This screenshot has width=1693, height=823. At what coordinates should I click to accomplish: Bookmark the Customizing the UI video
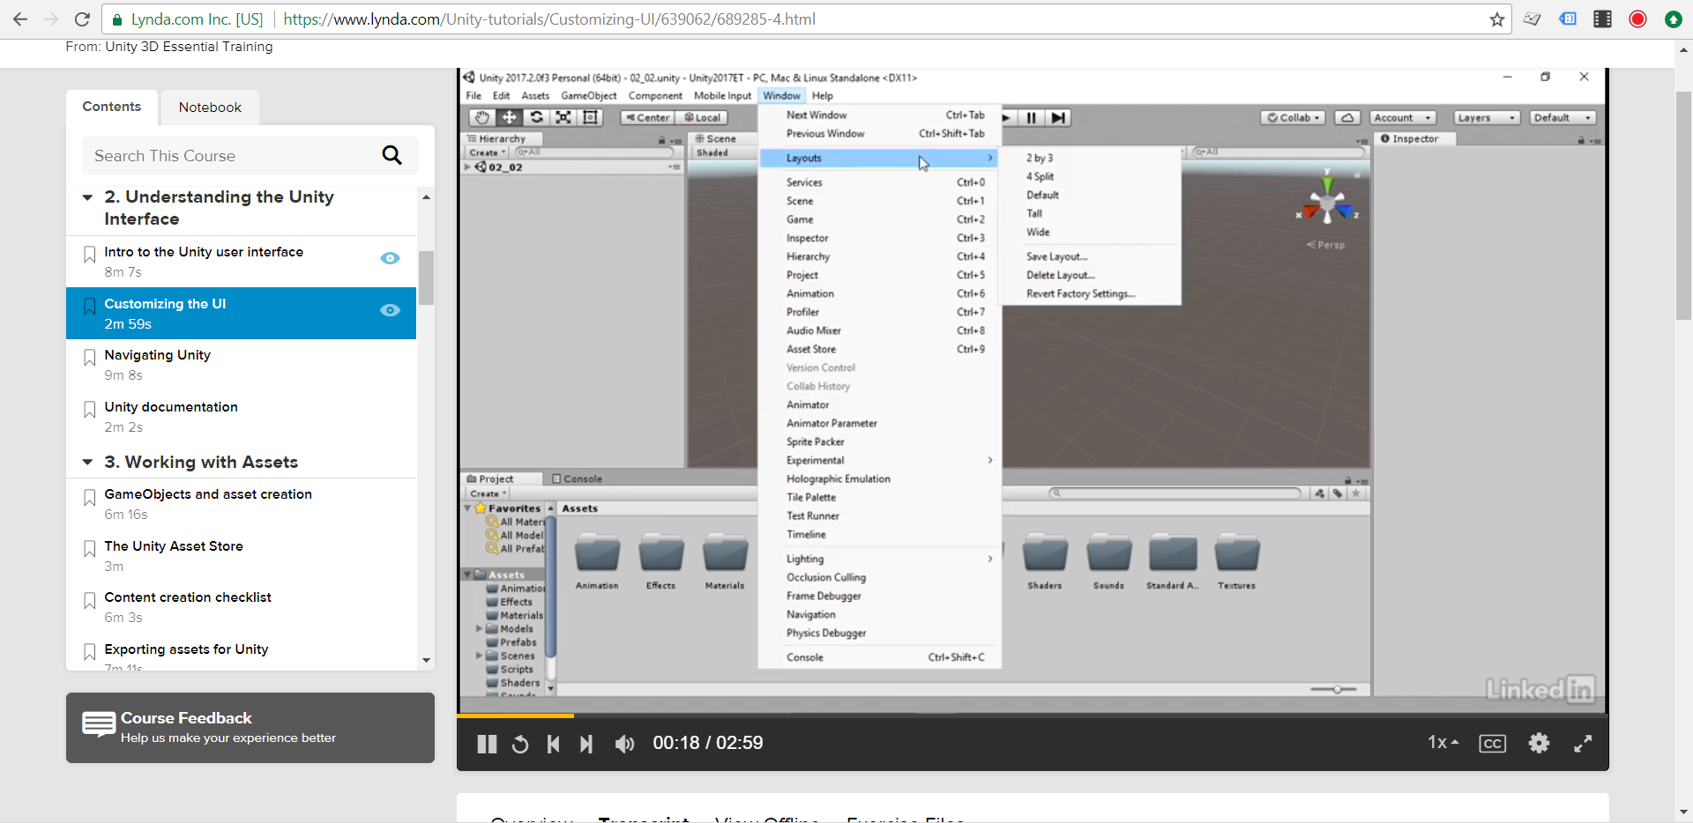coord(89,307)
